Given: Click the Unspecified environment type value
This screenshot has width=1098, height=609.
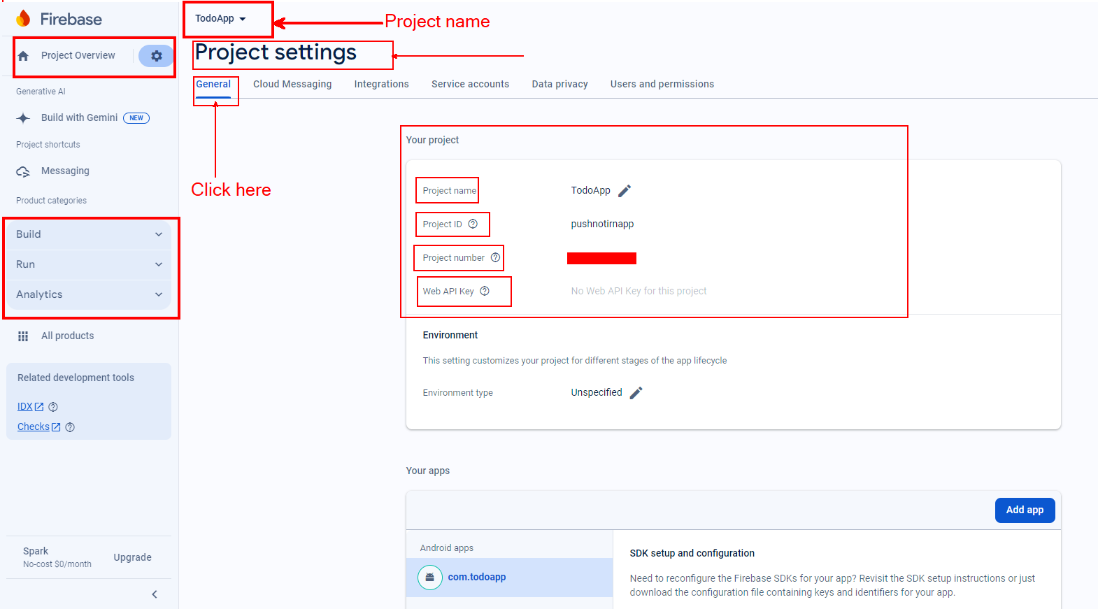Looking at the screenshot, I should (x=597, y=393).
